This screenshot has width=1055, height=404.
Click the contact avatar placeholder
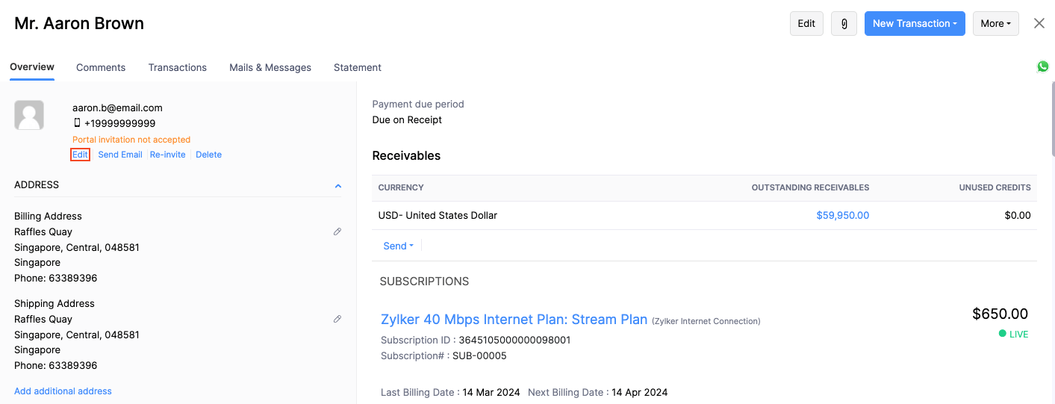tap(29, 115)
